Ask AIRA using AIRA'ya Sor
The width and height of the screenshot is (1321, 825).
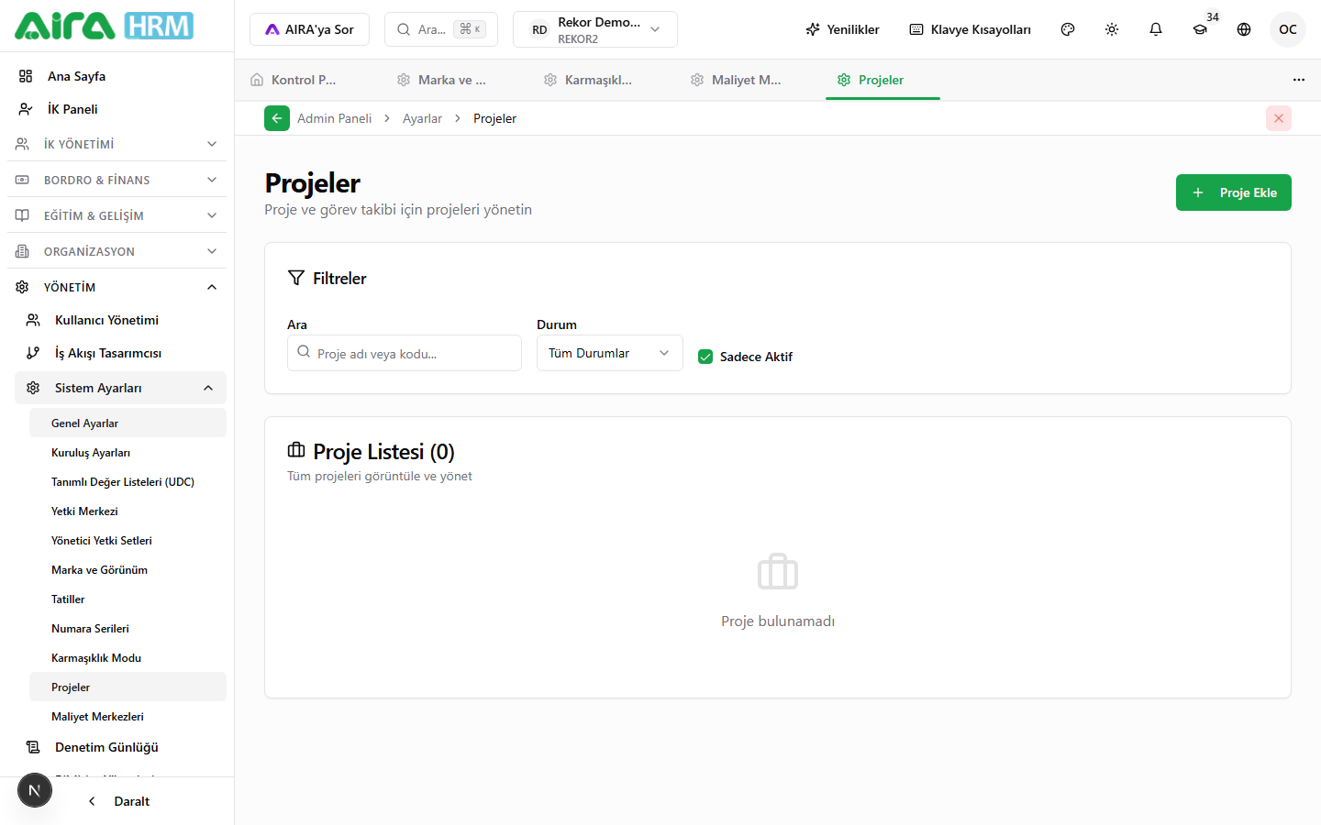coord(309,29)
